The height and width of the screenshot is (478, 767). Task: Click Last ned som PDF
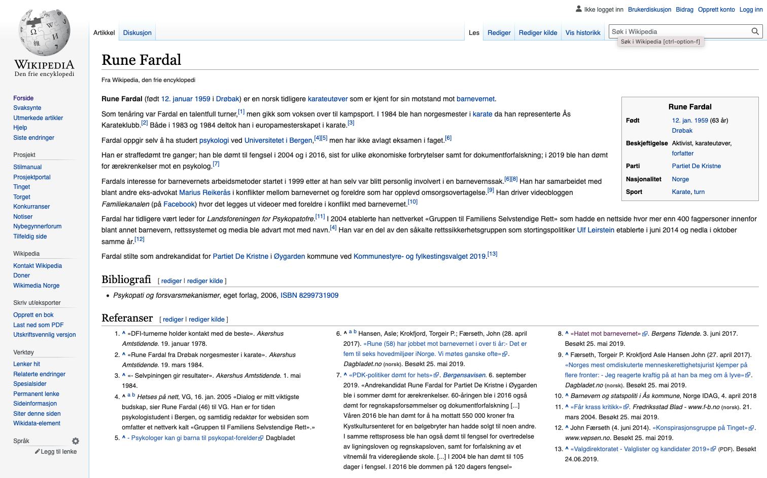pyautogui.click(x=39, y=325)
